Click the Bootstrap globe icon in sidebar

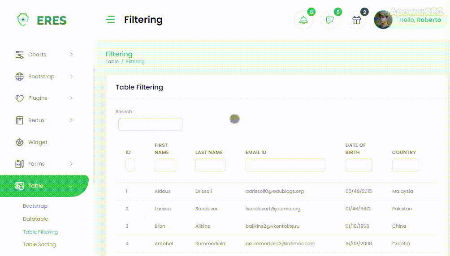point(19,77)
